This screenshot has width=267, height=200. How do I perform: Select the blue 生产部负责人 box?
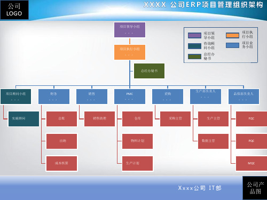pyautogui.click(x=206, y=97)
